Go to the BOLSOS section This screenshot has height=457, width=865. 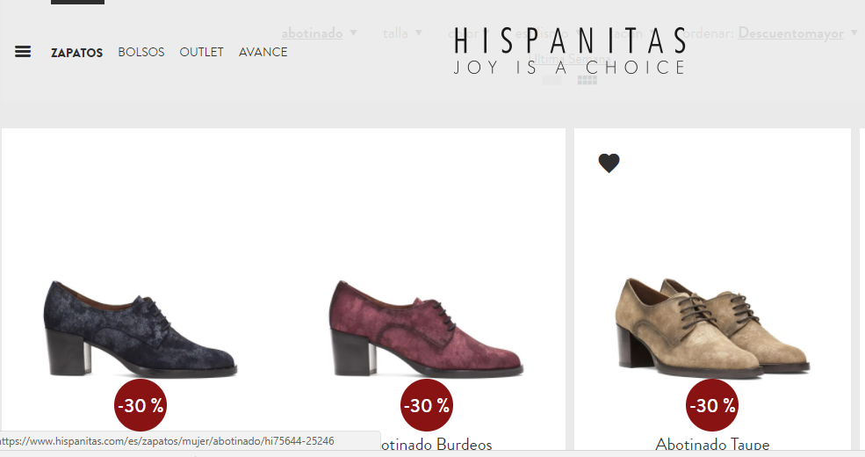(x=141, y=53)
